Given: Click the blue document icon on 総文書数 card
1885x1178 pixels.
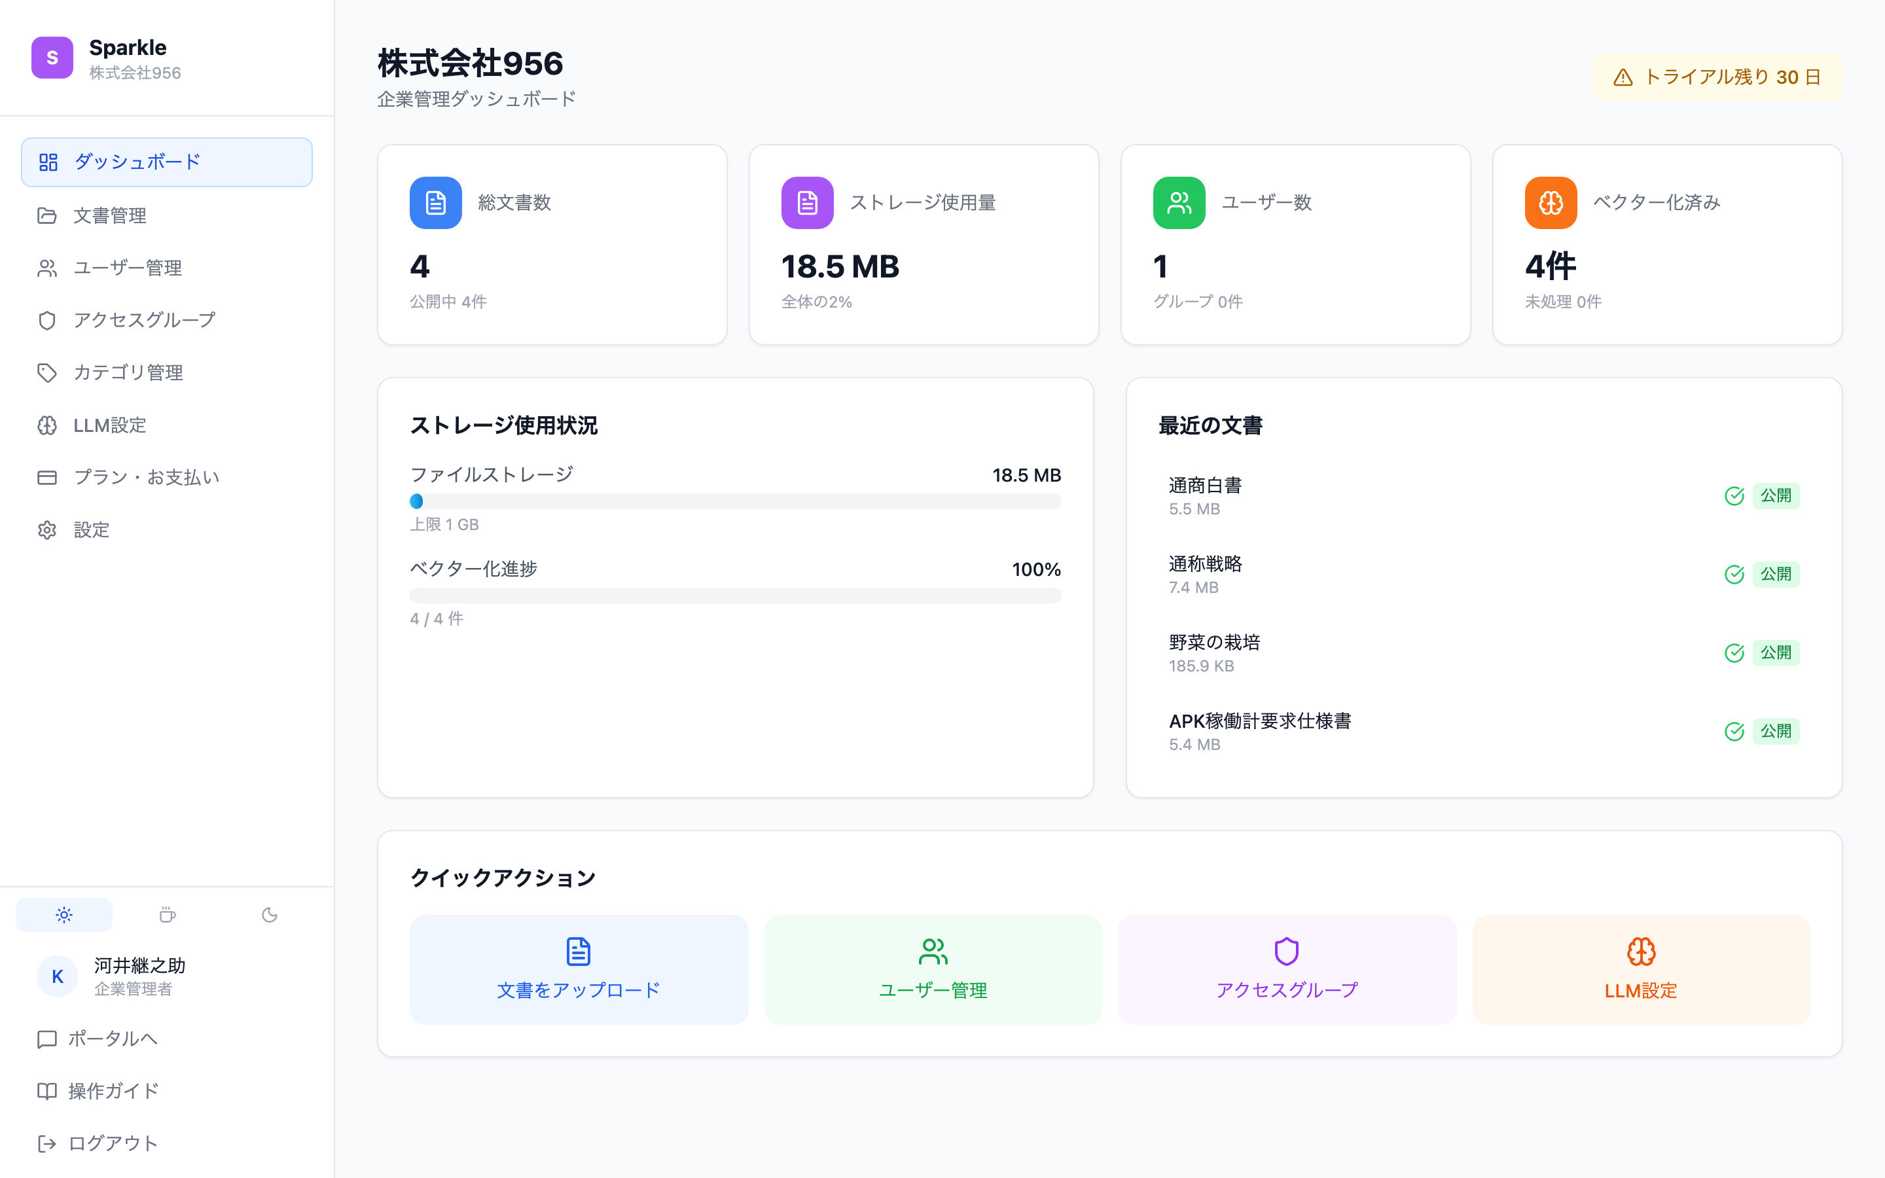Looking at the screenshot, I should (x=435, y=203).
